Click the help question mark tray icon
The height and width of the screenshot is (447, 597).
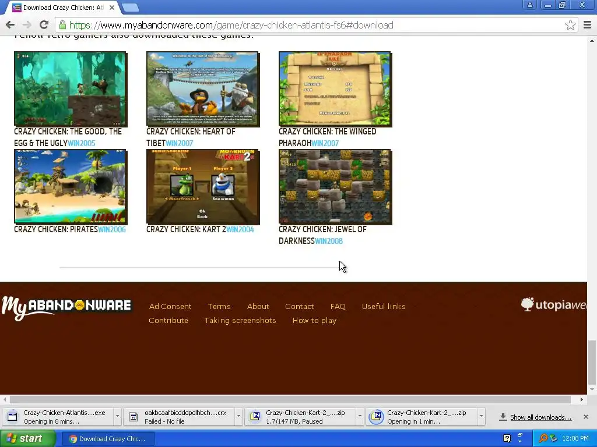pos(507,438)
